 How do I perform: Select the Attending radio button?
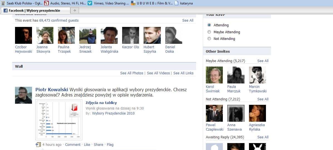pyautogui.click(x=209, y=25)
